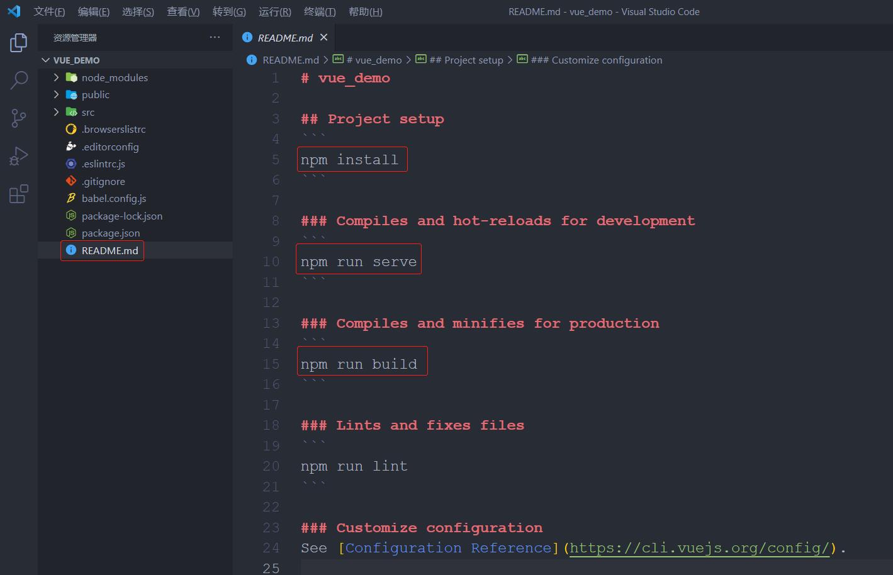Click the VS Code logo icon
This screenshot has height=575, width=893.
[14, 11]
